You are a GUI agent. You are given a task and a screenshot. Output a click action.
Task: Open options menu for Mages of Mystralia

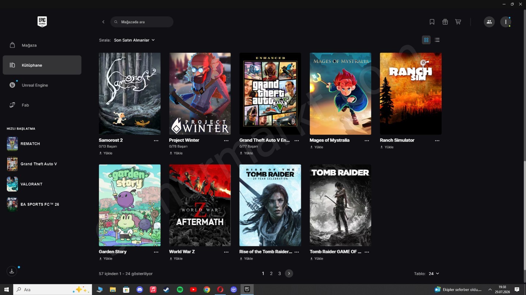(x=367, y=141)
